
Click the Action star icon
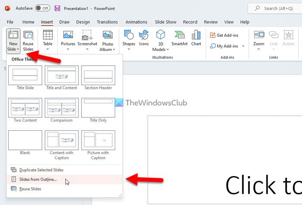pos(288,35)
